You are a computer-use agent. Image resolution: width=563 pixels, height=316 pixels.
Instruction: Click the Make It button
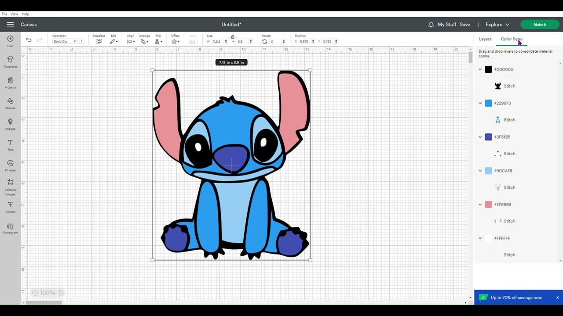pos(540,25)
